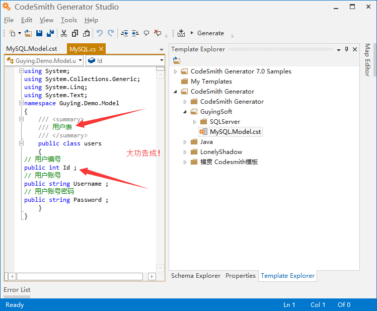Open the Map Editor side panel
Viewport: 377px width, 311px height.
[367, 60]
